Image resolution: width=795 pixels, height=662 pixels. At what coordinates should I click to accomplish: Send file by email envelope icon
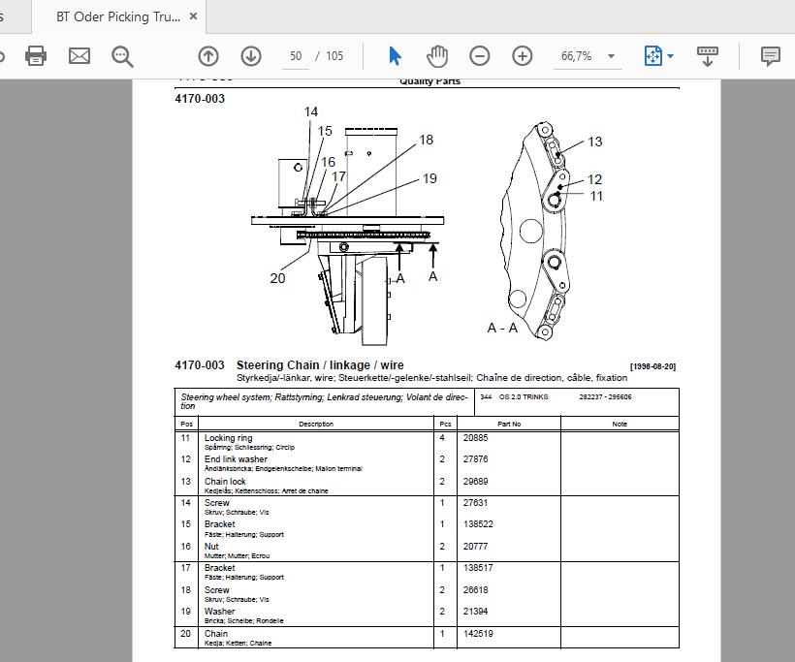point(79,56)
